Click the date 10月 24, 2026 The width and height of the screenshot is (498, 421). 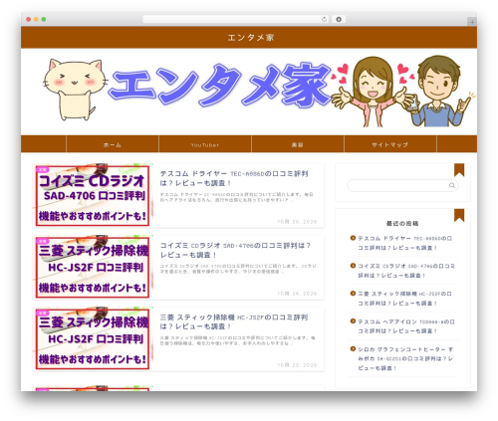tap(297, 294)
